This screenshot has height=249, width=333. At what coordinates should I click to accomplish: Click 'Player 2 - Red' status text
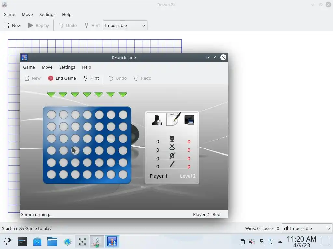tap(206, 214)
